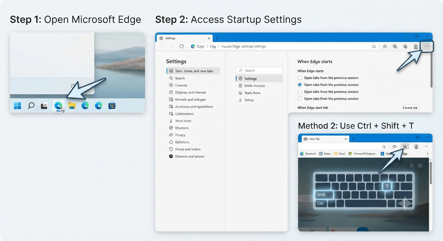Open Start, home, and new tabs settings
The height and width of the screenshot is (241, 443).
pos(193,71)
